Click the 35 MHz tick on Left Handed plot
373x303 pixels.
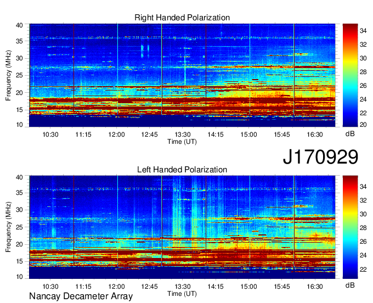(19, 193)
